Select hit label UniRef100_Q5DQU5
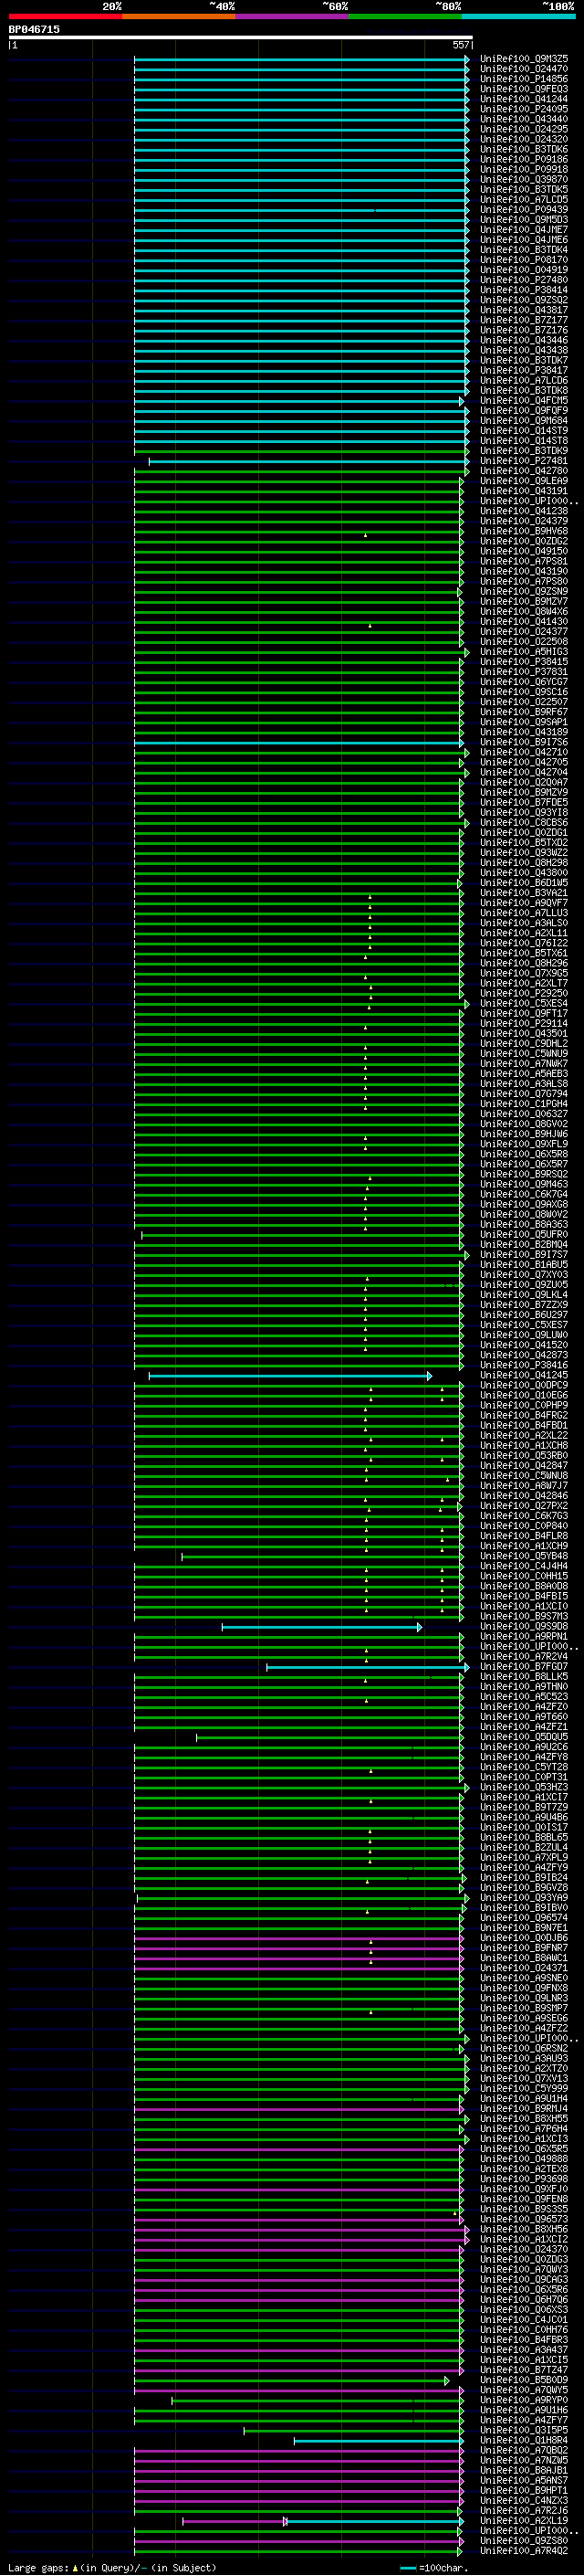This screenshot has height=2575, width=584. pos(524,1736)
